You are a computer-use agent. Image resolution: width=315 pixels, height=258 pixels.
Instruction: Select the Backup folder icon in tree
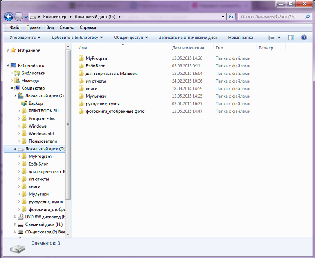tap(24, 103)
